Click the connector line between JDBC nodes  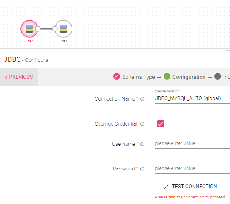[46, 29]
